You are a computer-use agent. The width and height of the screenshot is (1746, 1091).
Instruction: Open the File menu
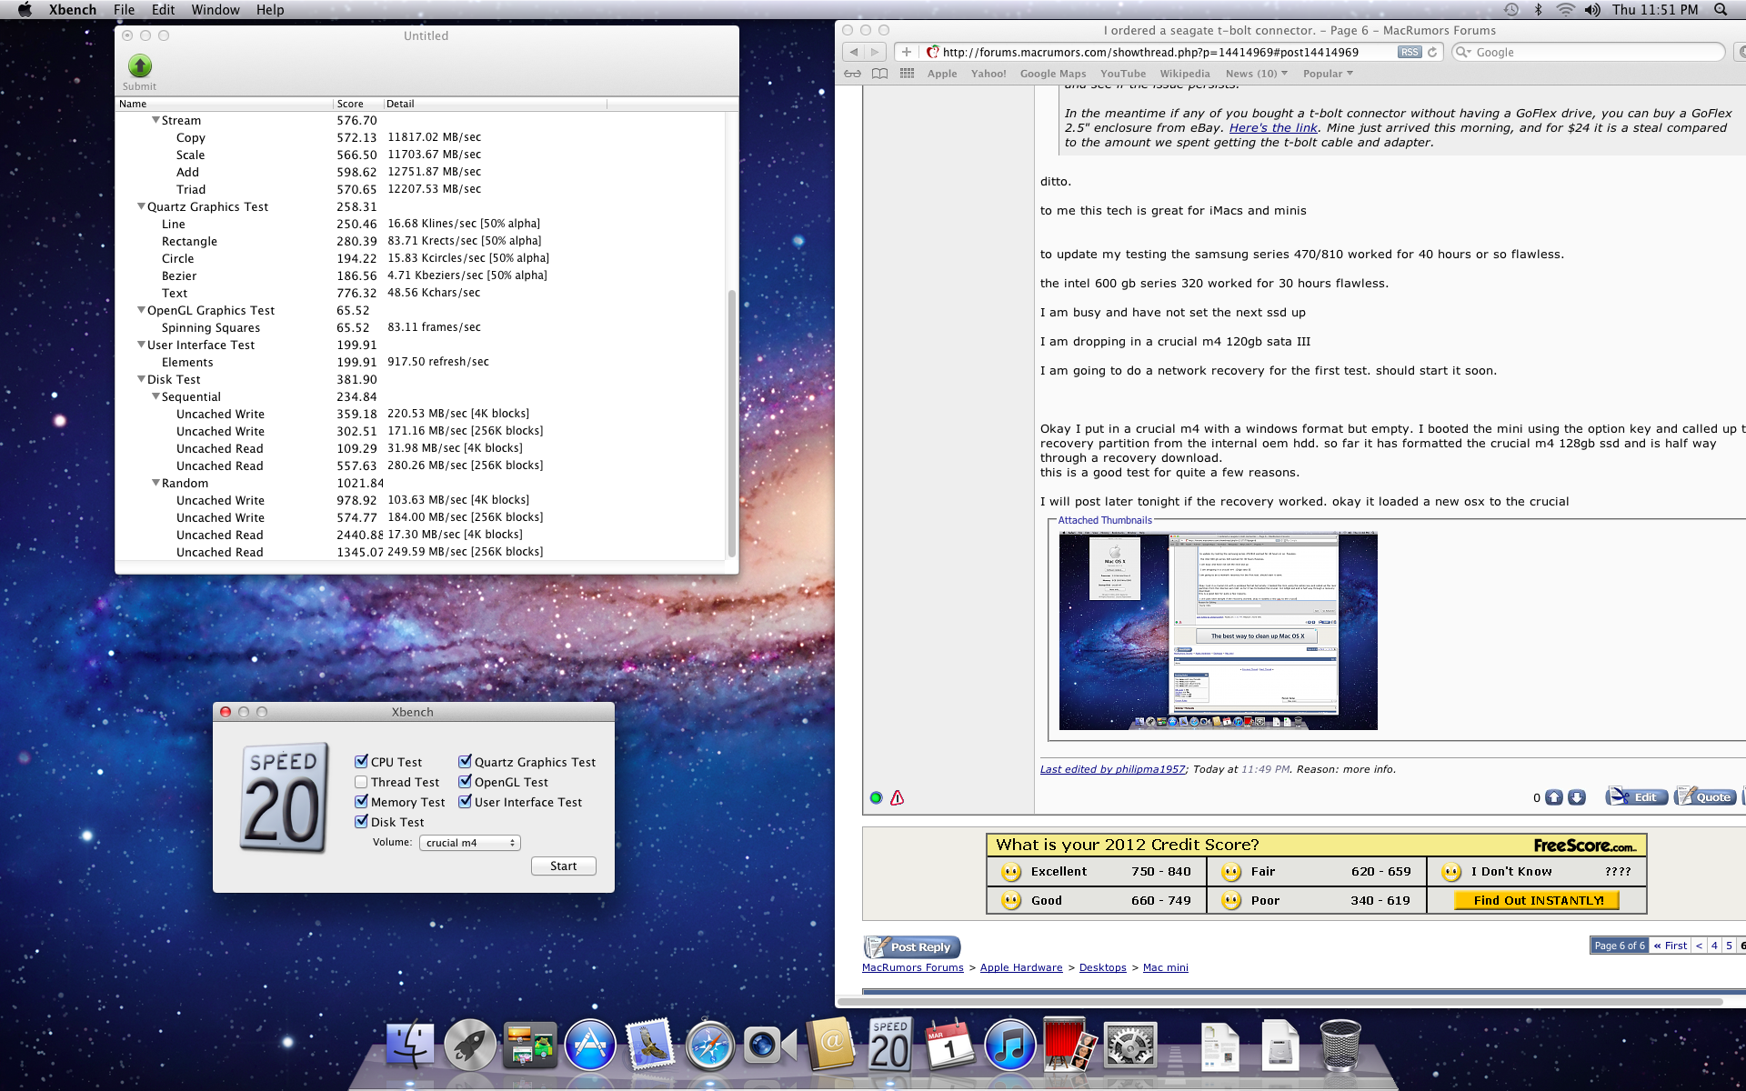point(124,9)
